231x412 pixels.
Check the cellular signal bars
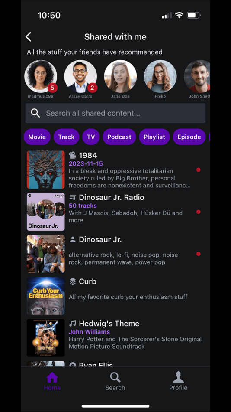[167, 16]
